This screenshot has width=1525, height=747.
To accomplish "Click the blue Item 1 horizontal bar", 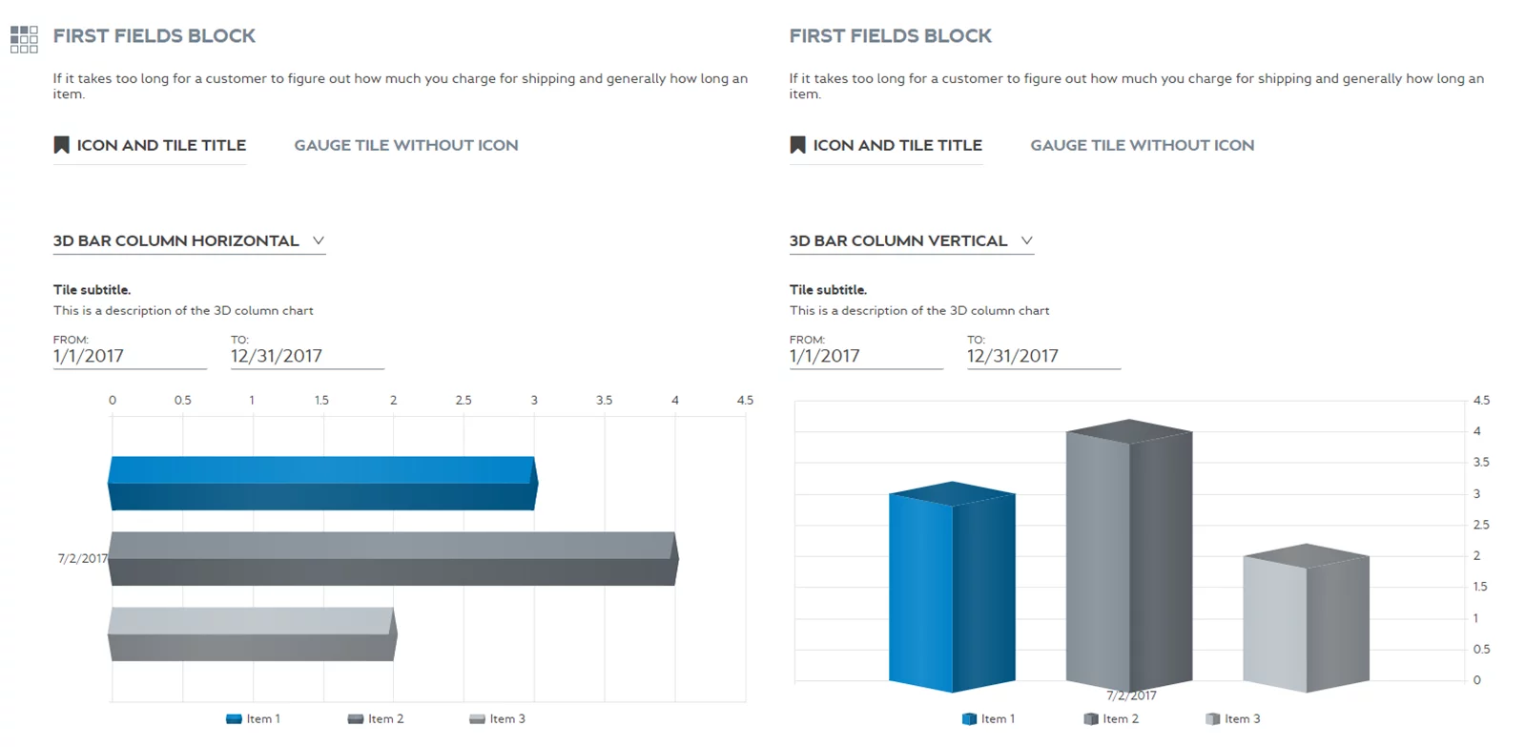I will click(x=322, y=483).
